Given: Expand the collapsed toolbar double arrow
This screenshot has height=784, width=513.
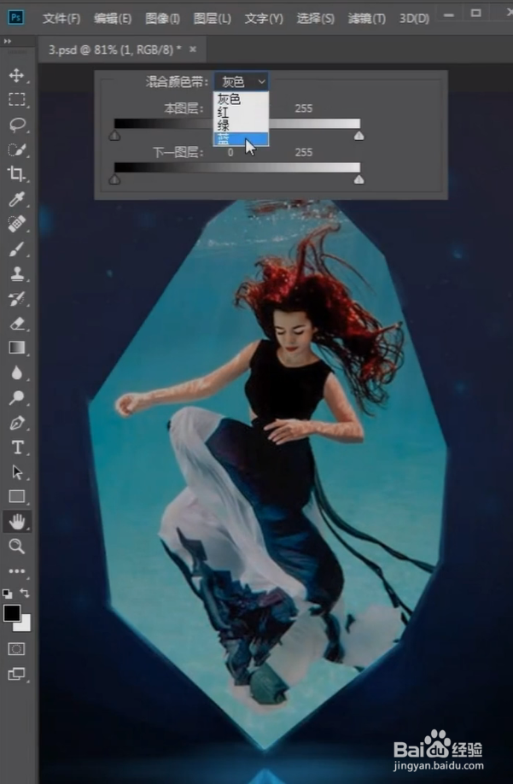Looking at the screenshot, I should point(8,41).
